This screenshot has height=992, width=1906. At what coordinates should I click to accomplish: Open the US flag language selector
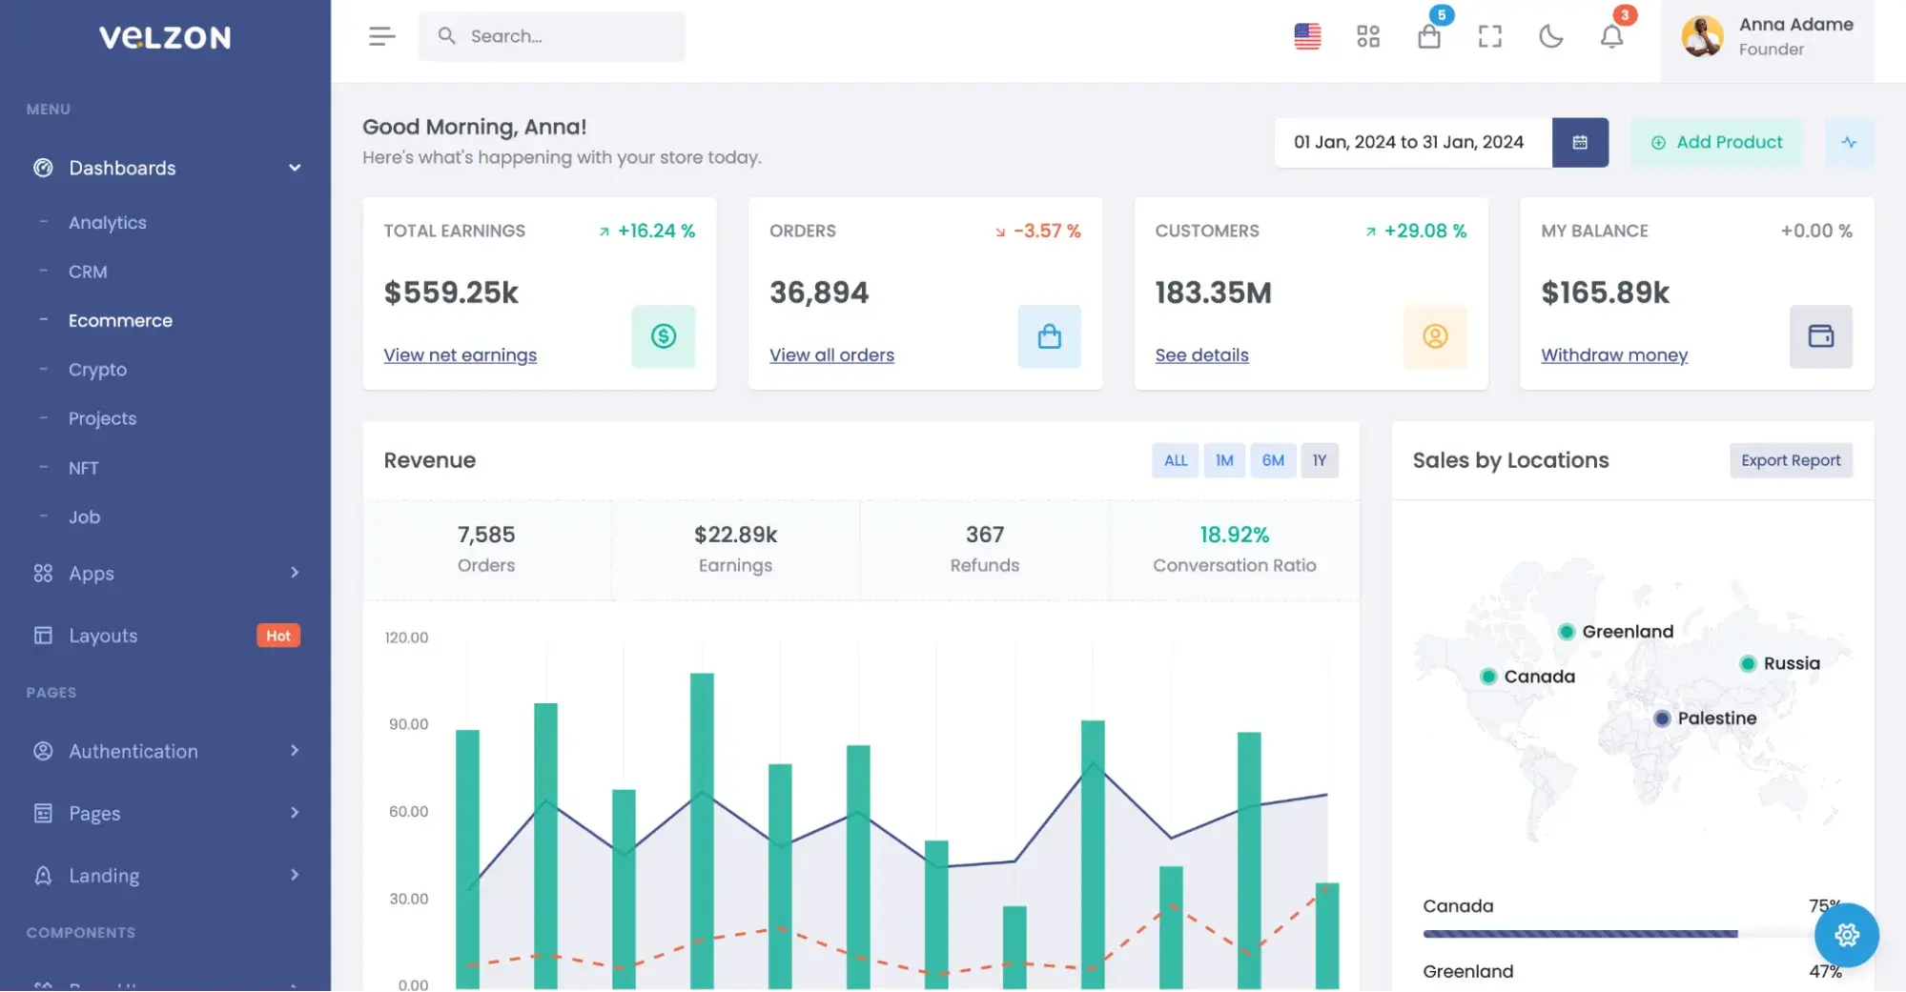click(x=1307, y=36)
